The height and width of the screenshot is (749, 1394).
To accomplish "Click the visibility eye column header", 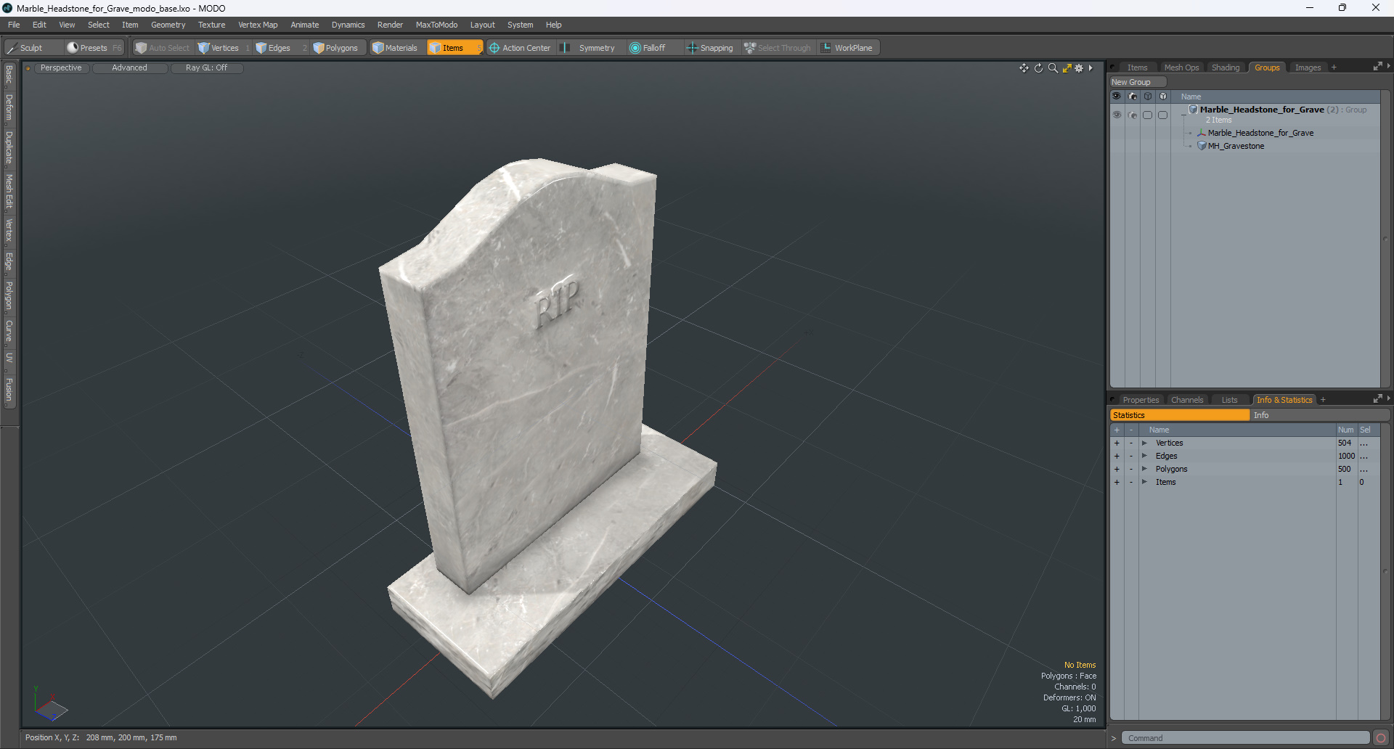I will click(x=1117, y=97).
